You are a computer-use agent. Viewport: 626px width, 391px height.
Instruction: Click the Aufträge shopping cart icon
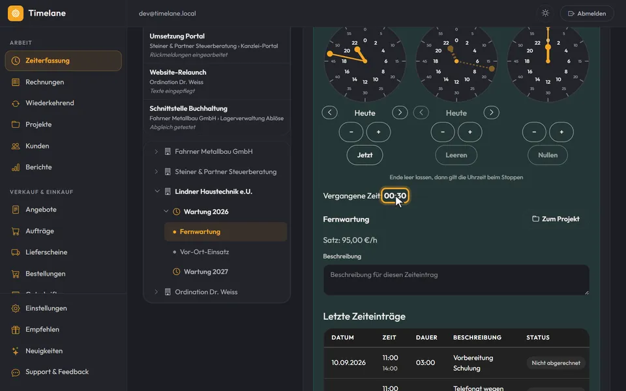coord(16,231)
